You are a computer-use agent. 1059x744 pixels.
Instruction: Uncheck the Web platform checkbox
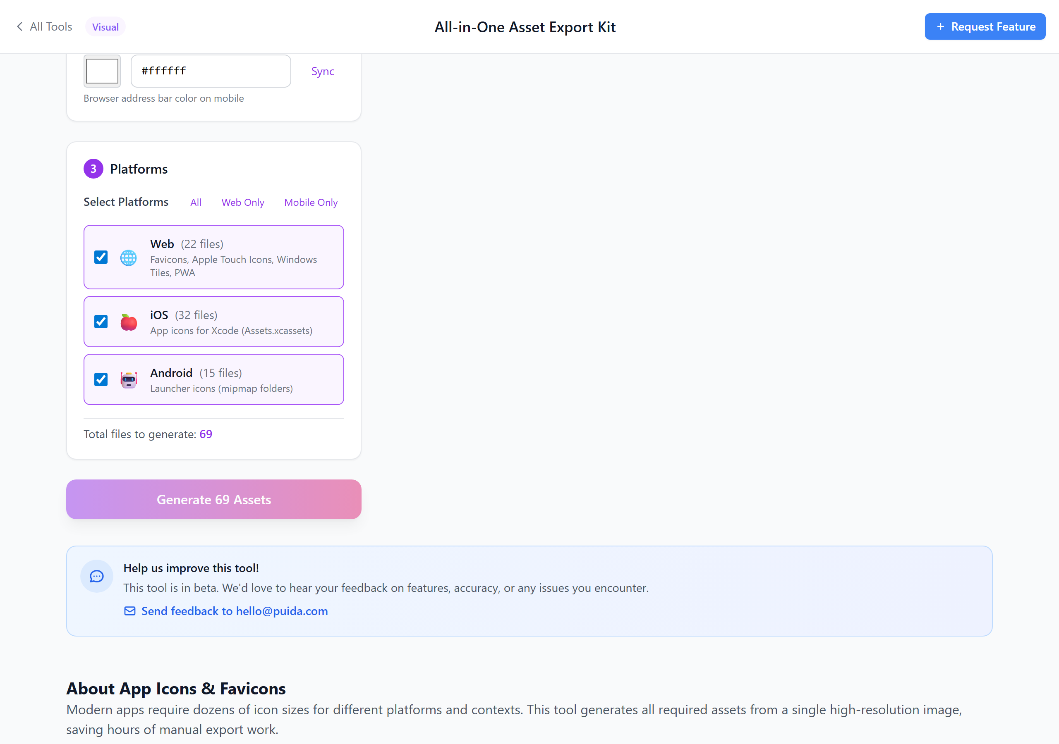pos(101,257)
